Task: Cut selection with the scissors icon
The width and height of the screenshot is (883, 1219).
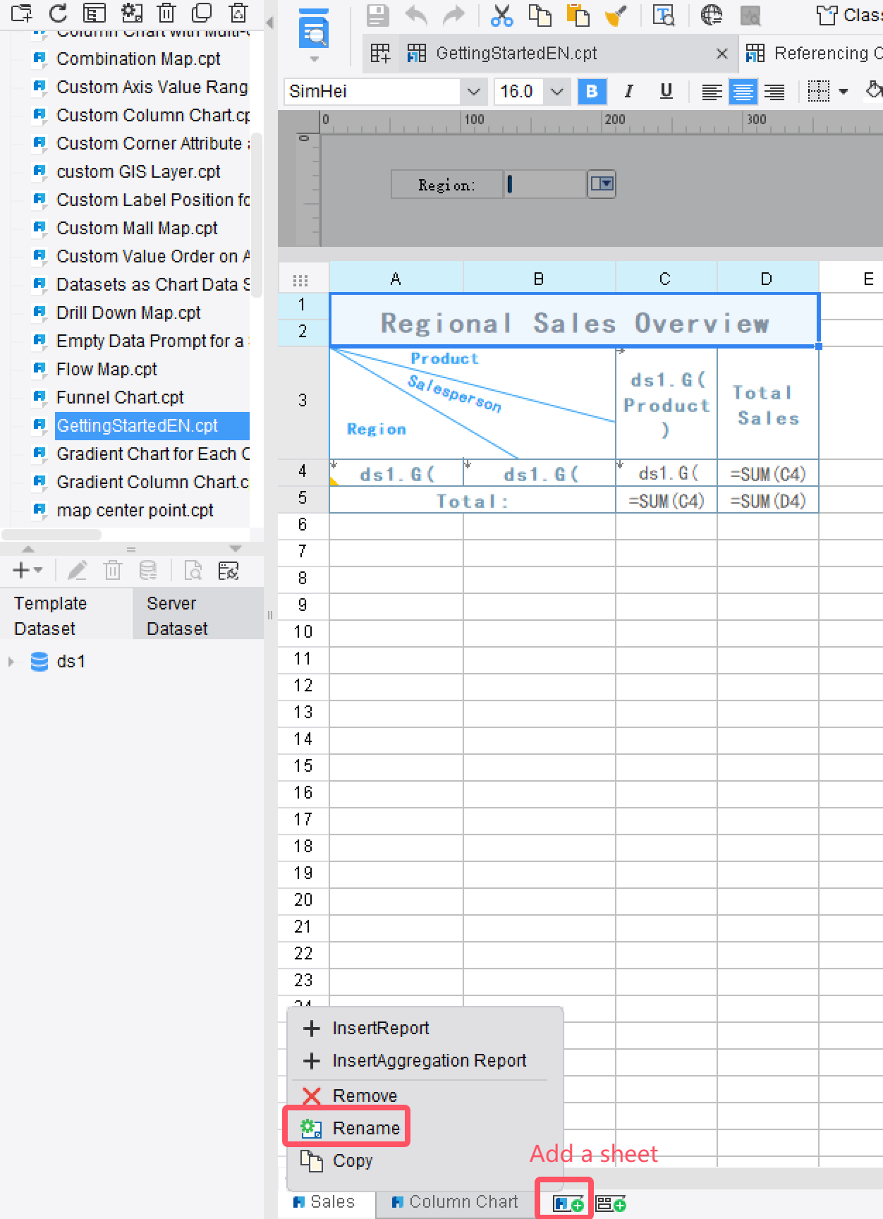Action: click(x=501, y=15)
